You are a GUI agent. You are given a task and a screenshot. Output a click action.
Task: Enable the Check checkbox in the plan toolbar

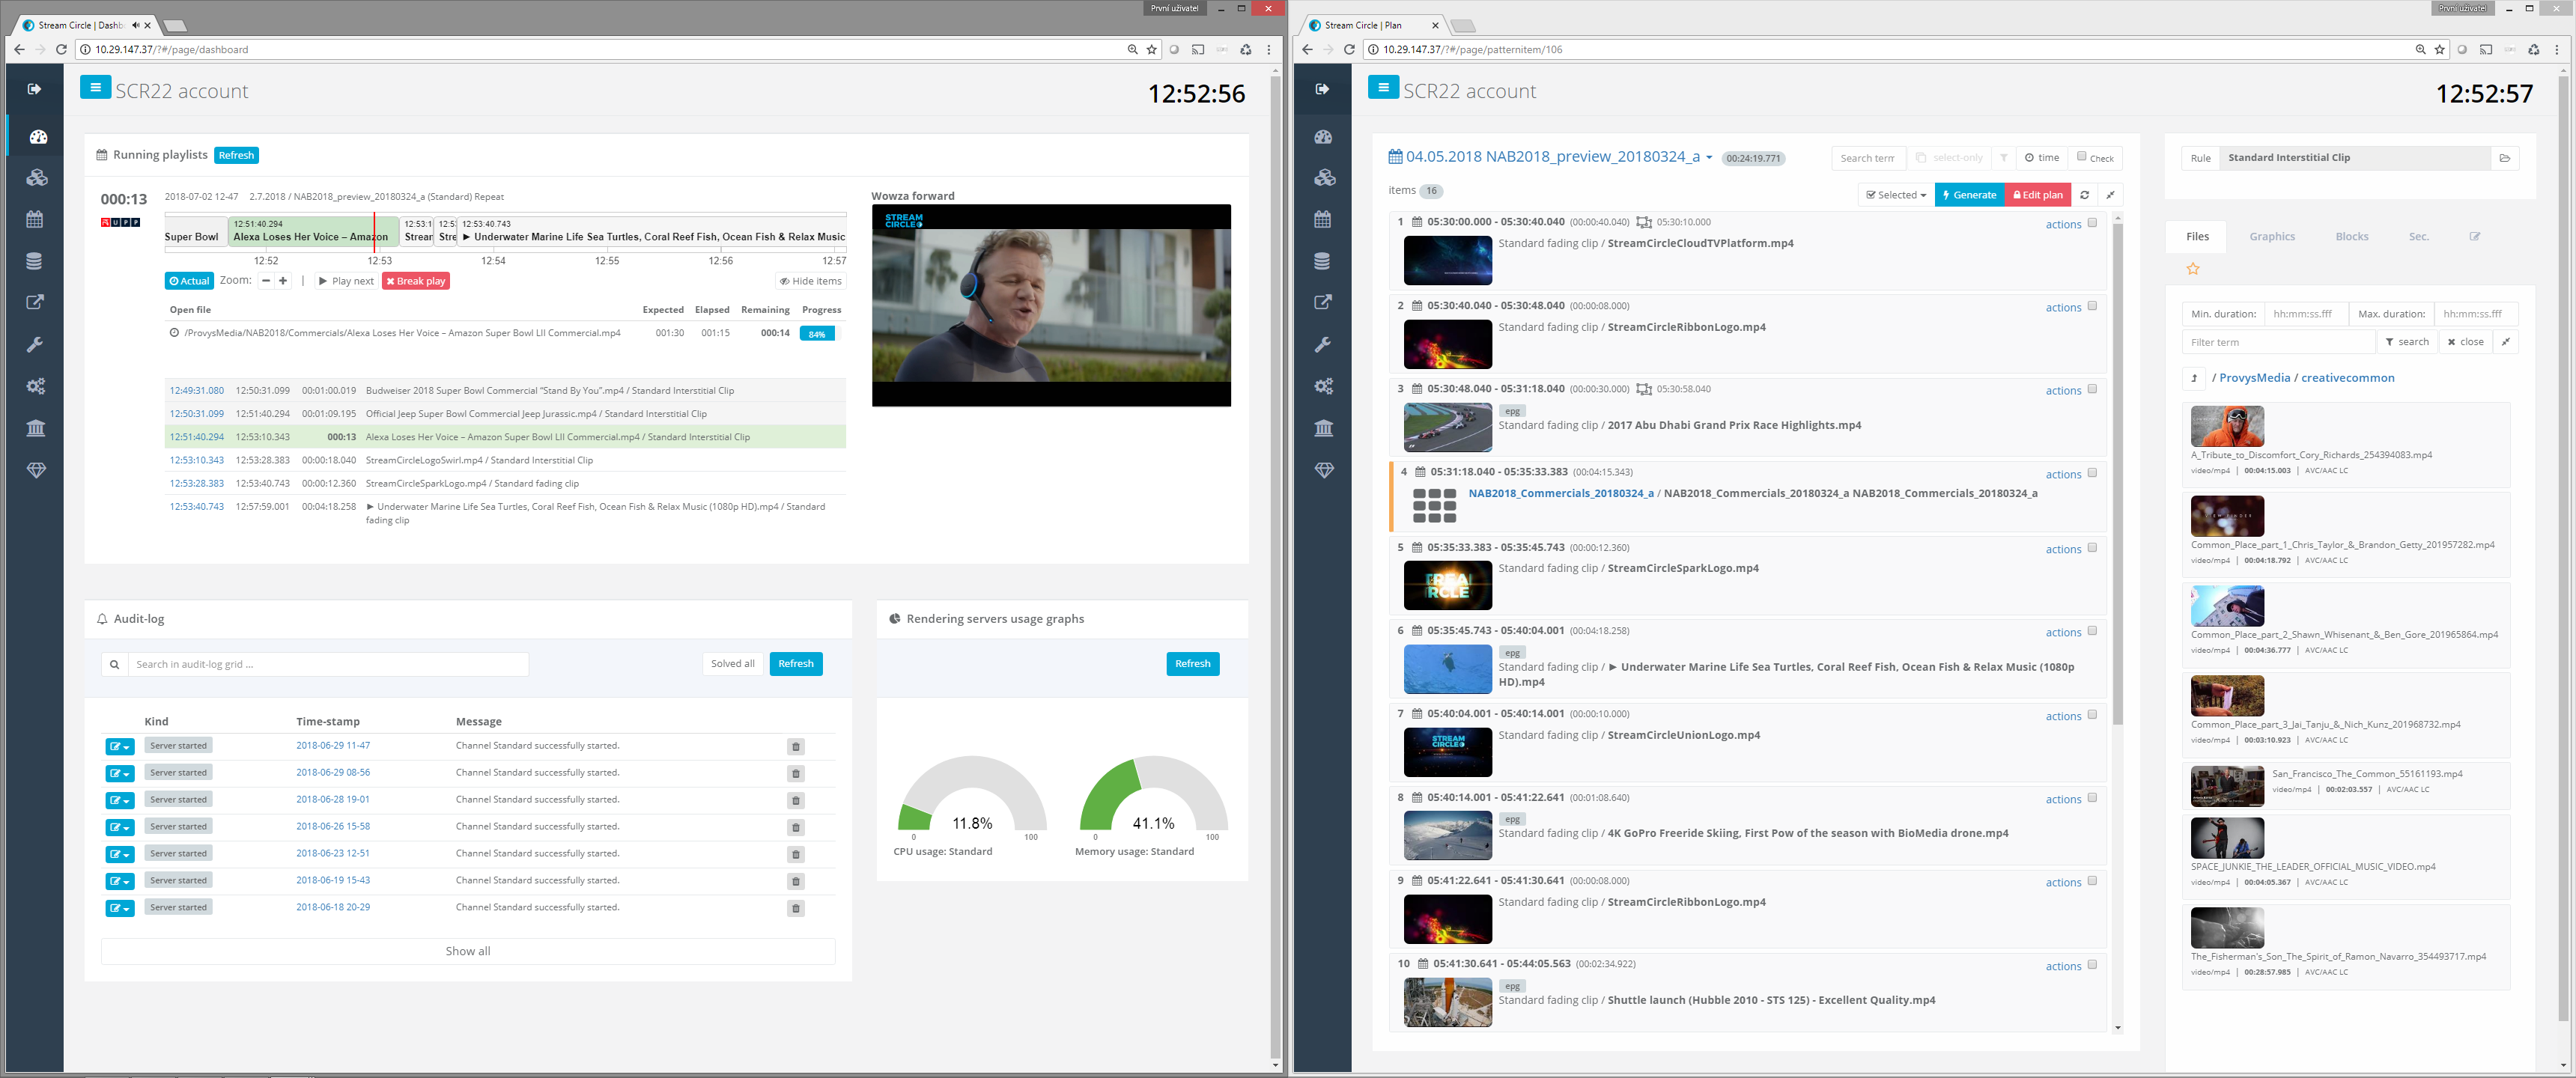(x=2082, y=157)
